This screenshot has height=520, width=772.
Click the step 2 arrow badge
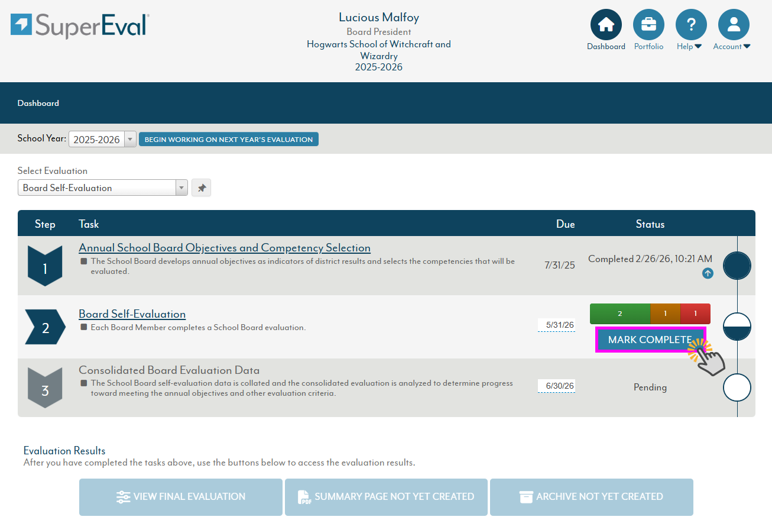pyautogui.click(x=45, y=327)
